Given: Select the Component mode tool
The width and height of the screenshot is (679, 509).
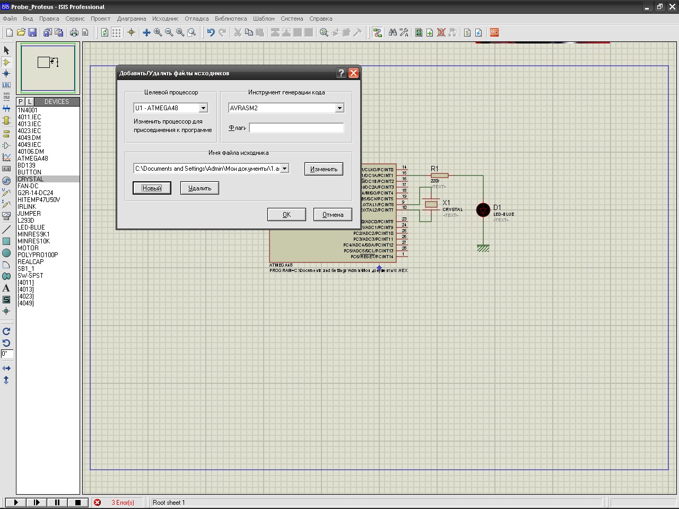Looking at the screenshot, I should 6,62.
